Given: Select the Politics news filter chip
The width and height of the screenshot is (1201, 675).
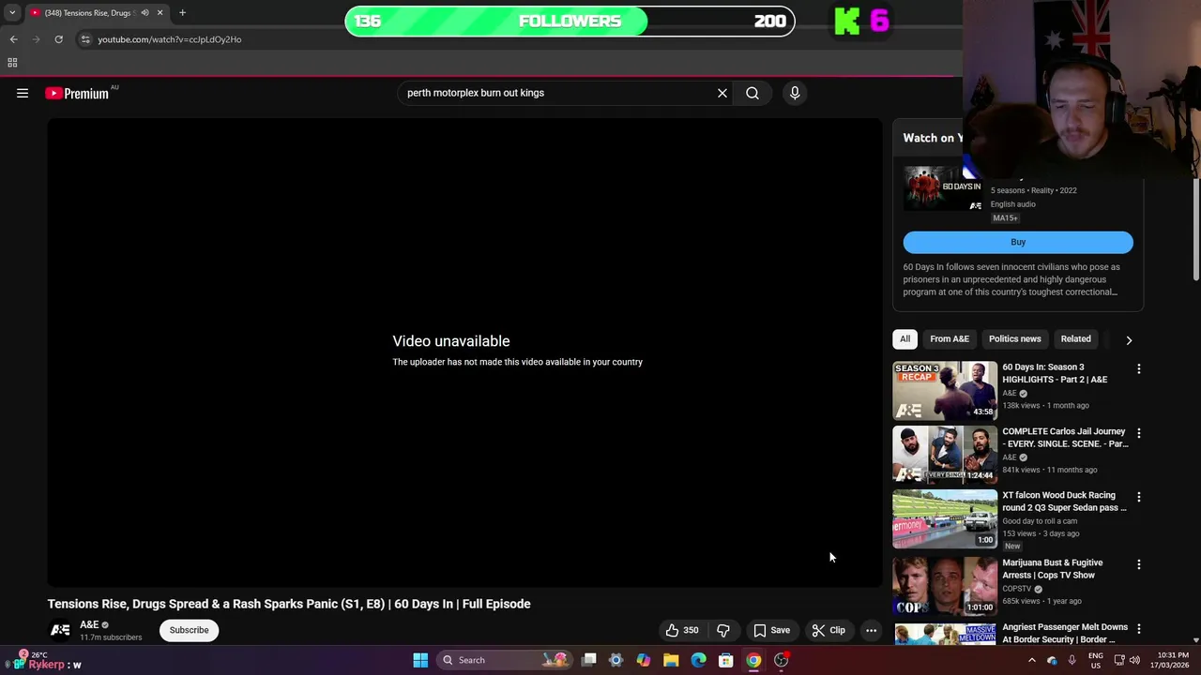Looking at the screenshot, I should coord(1014,338).
